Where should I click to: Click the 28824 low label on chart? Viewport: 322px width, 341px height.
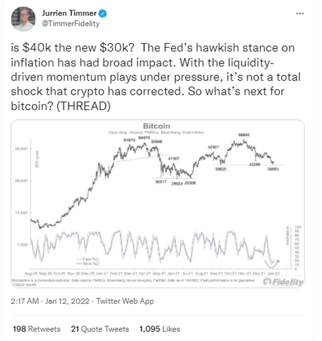click(x=177, y=183)
